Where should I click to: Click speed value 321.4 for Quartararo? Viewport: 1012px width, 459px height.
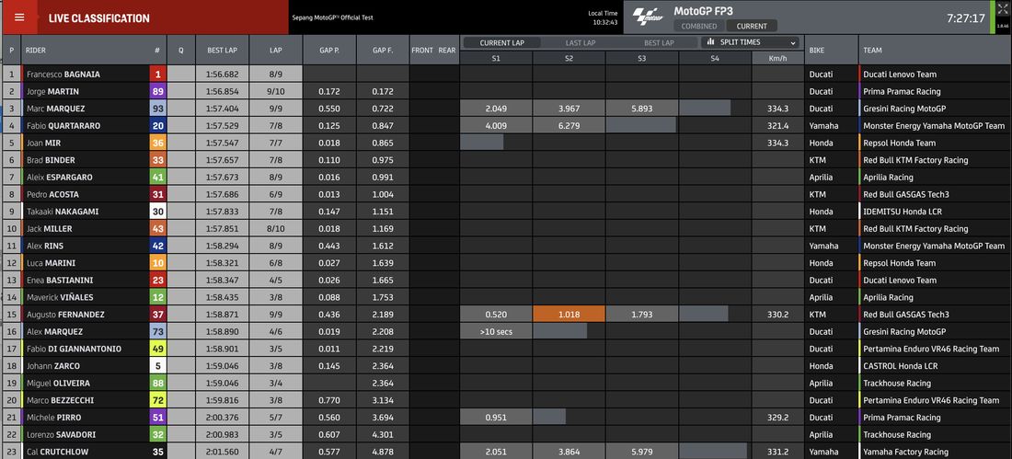click(x=777, y=126)
